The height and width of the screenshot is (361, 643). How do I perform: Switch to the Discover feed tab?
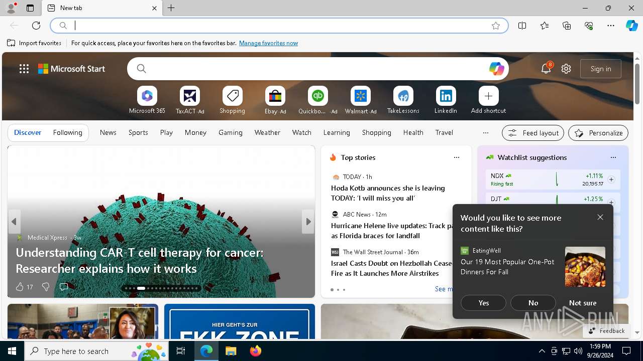click(x=28, y=132)
